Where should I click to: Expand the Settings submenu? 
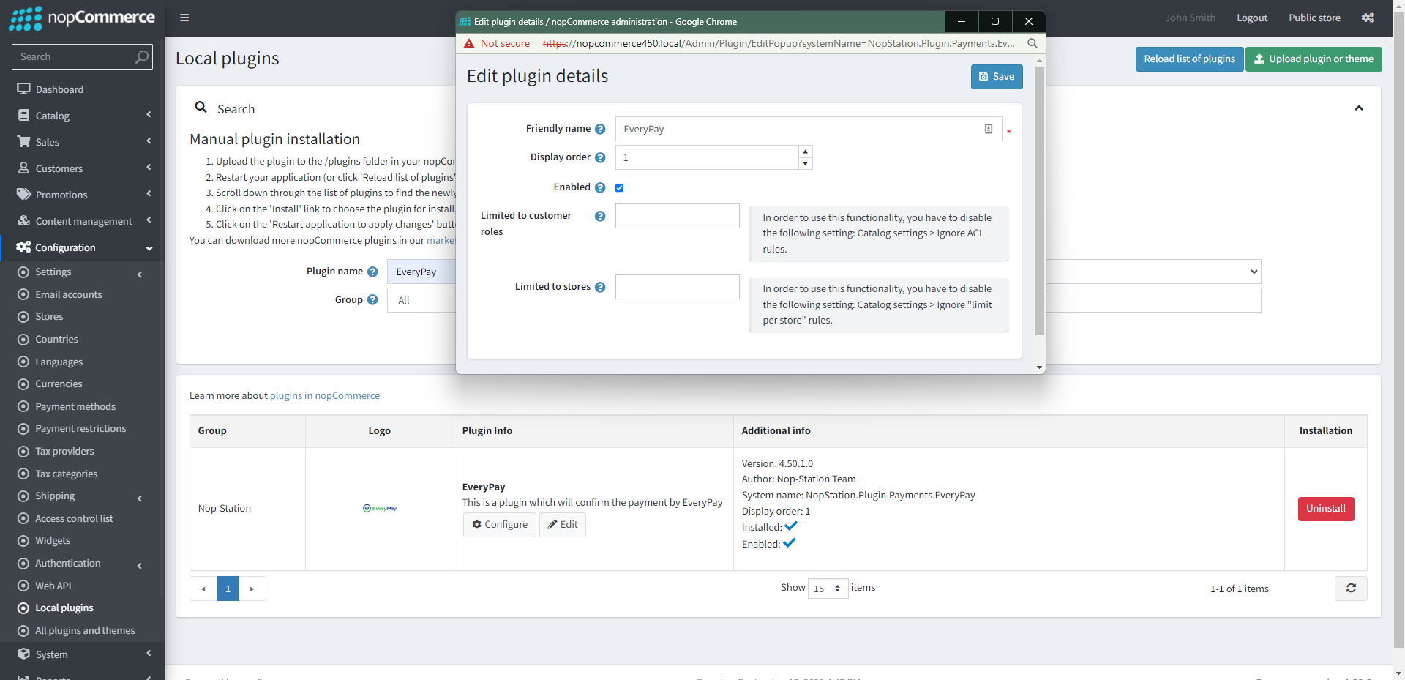(82, 272)
